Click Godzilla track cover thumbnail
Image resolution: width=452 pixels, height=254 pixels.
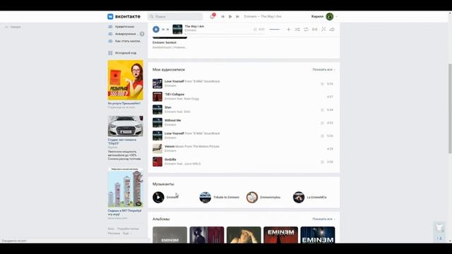click(x=157, y=162)
